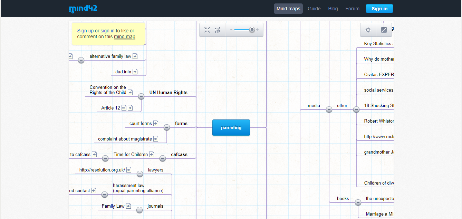
Task: Click the blue Sign in button
Action: (379, 9)
